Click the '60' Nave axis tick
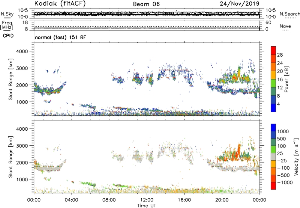Viewport: 300px width, 208px height. pyautogui.click(x=268, y=23)
